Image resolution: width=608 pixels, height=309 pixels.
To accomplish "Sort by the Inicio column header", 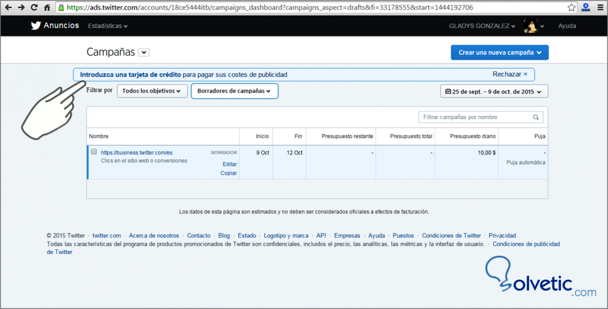I will pyautogui.click(x=262, y=137).
